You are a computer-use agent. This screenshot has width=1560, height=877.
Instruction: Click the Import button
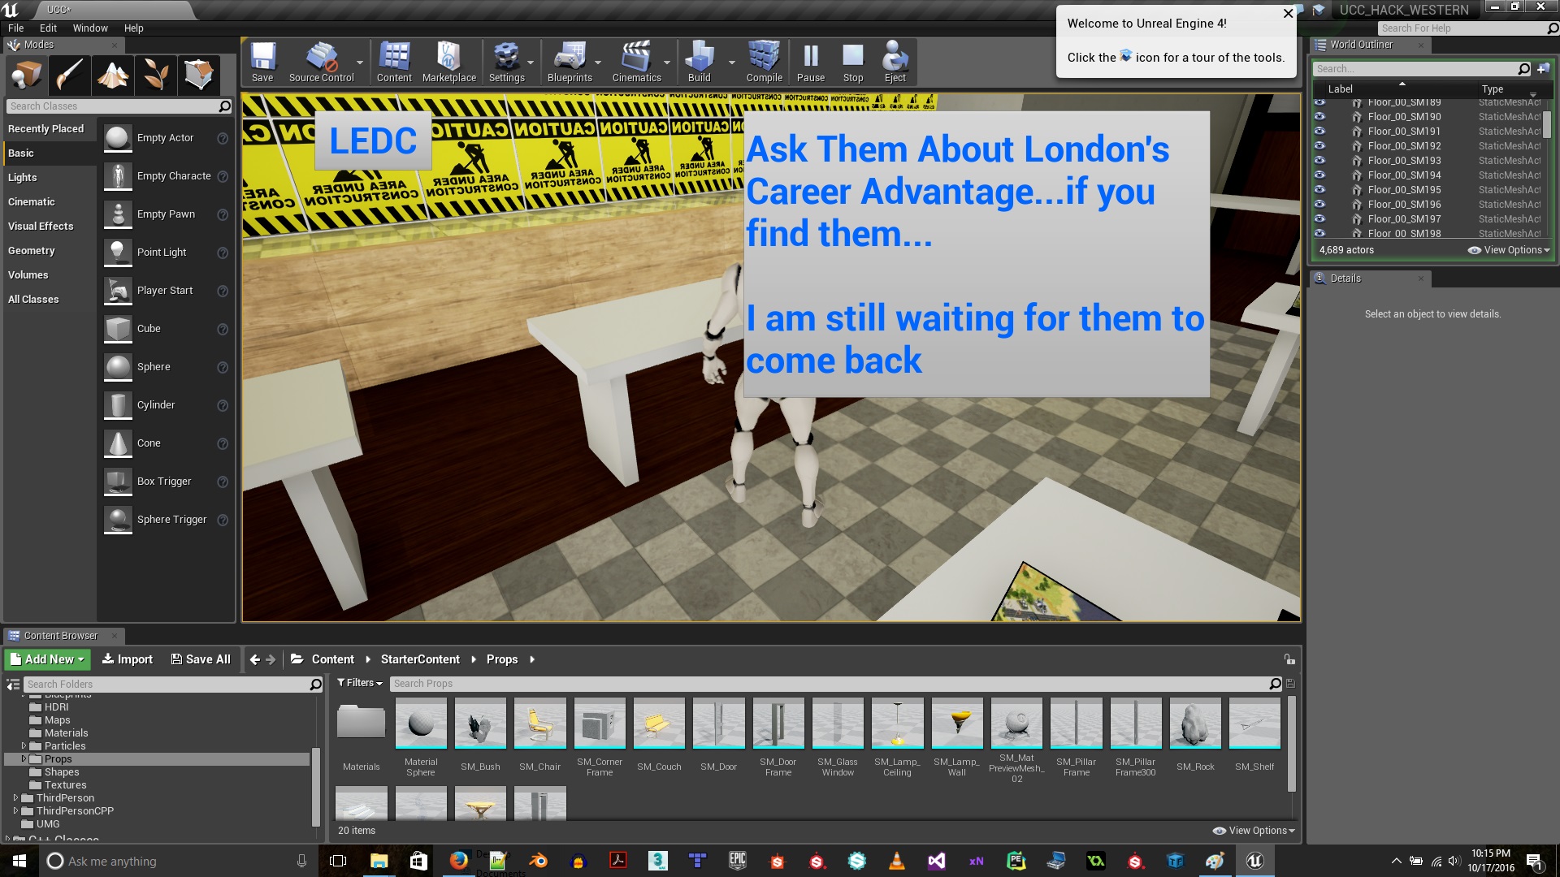tap(128, 659)
